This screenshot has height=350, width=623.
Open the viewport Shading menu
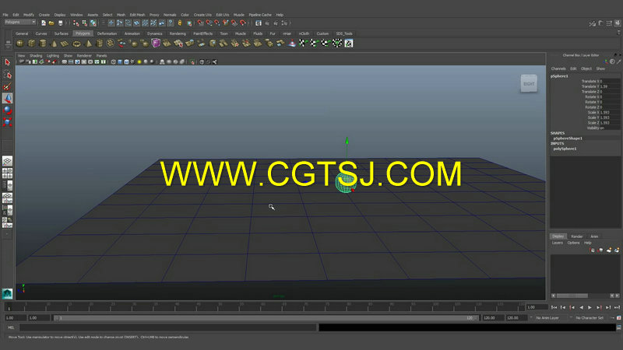pos(36,55)
